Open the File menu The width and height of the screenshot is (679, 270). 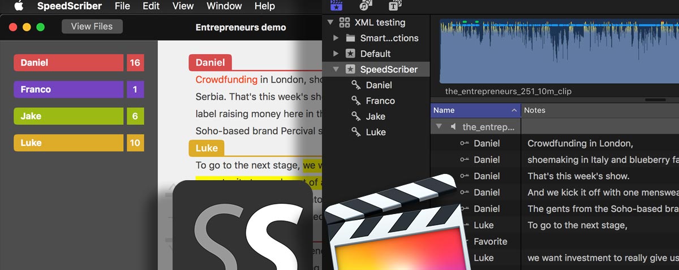click(122, 7)
